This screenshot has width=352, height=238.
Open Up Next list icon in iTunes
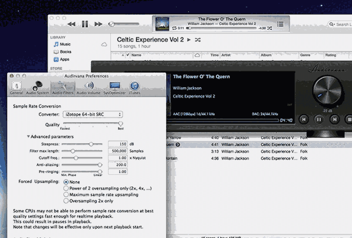(x=280, y=24)
